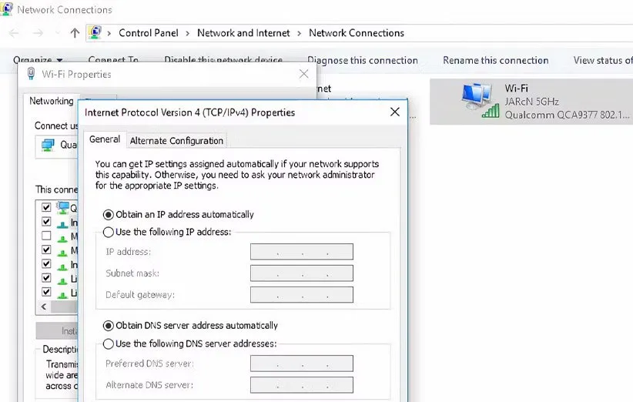Click the Back navigation arrow

(14, 33)
